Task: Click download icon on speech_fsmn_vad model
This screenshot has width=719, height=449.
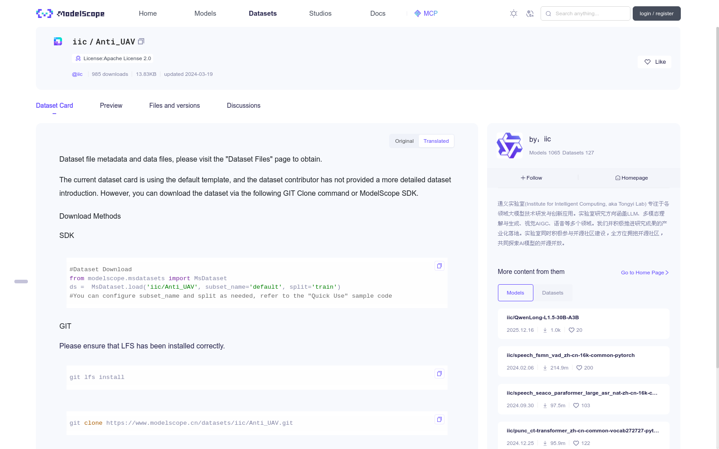Action: [x=545, y=368]
